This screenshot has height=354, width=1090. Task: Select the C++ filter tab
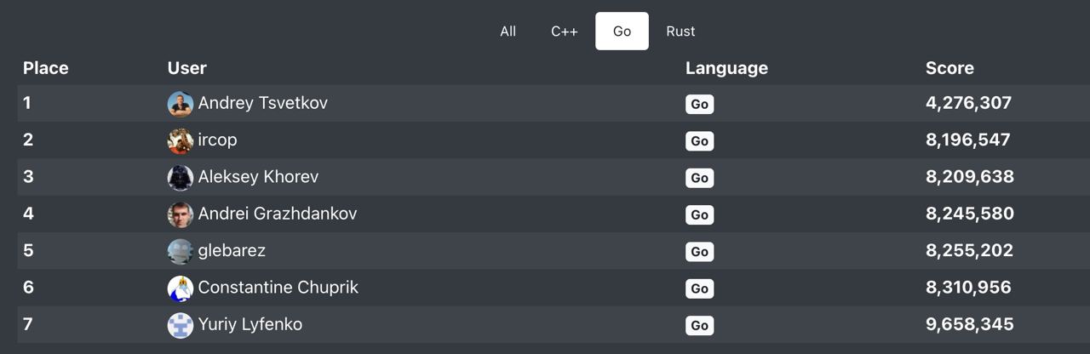tap(564, 31)
